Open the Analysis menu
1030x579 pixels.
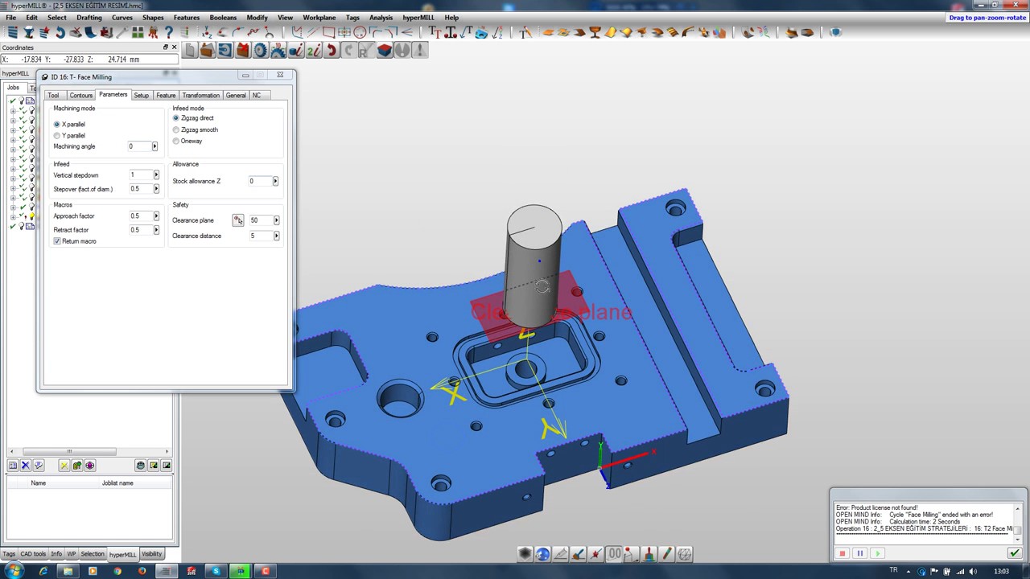coord(381,18)
